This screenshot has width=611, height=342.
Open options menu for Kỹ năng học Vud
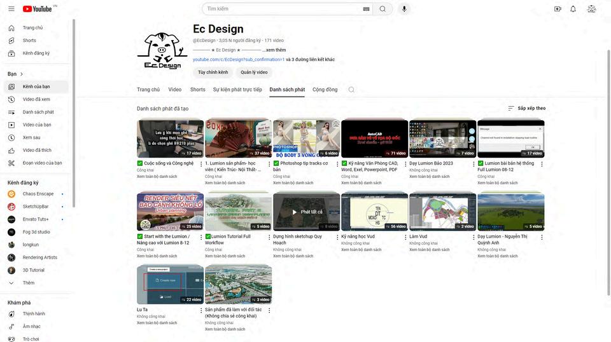tap(405, 237)
